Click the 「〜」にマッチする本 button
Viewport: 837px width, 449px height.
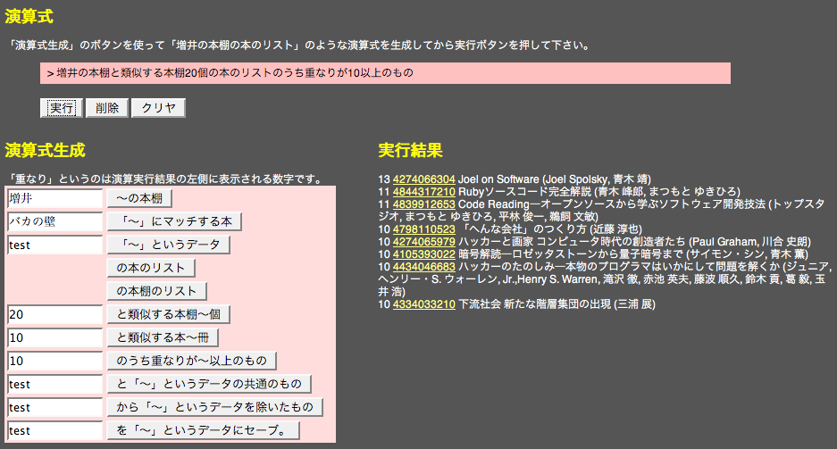[174, 222]
